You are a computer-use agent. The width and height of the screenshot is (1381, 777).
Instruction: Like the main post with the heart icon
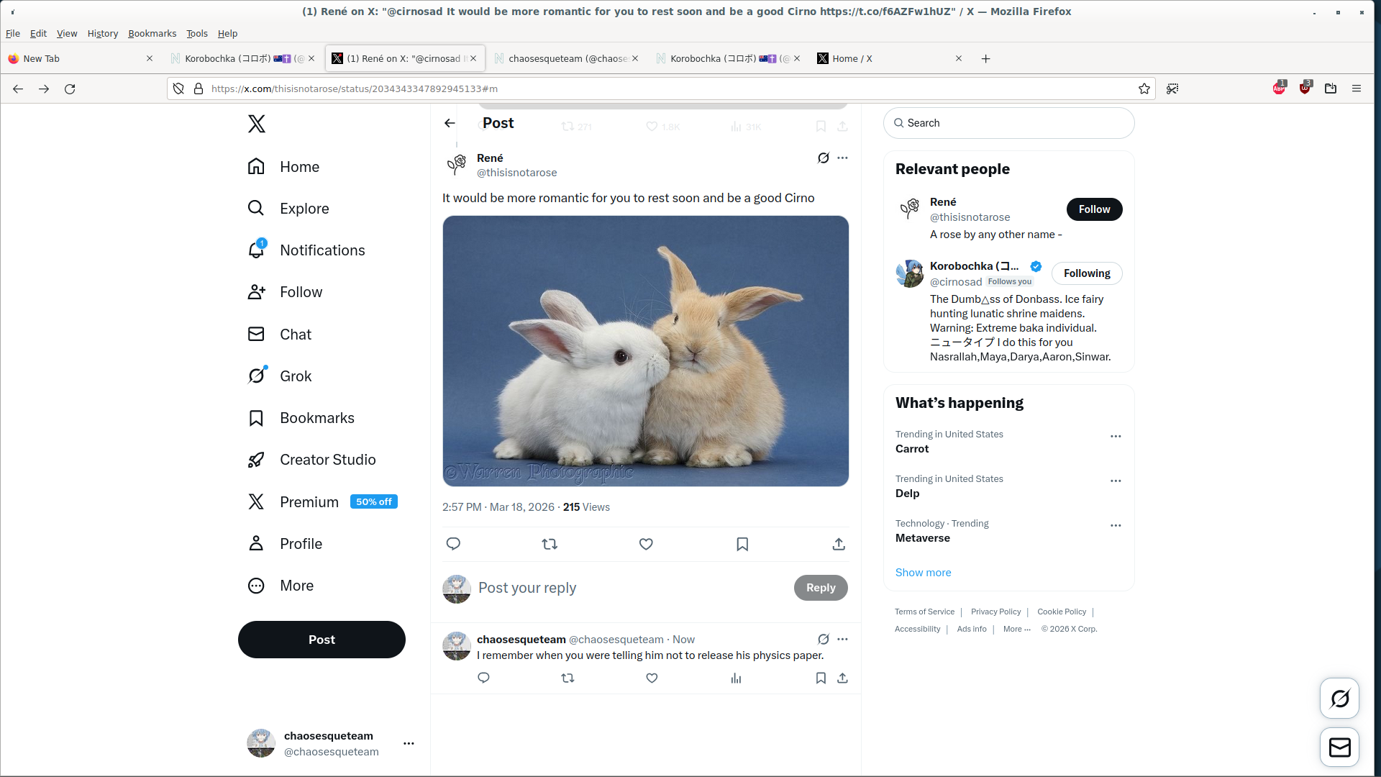click(x=646, y=545)
